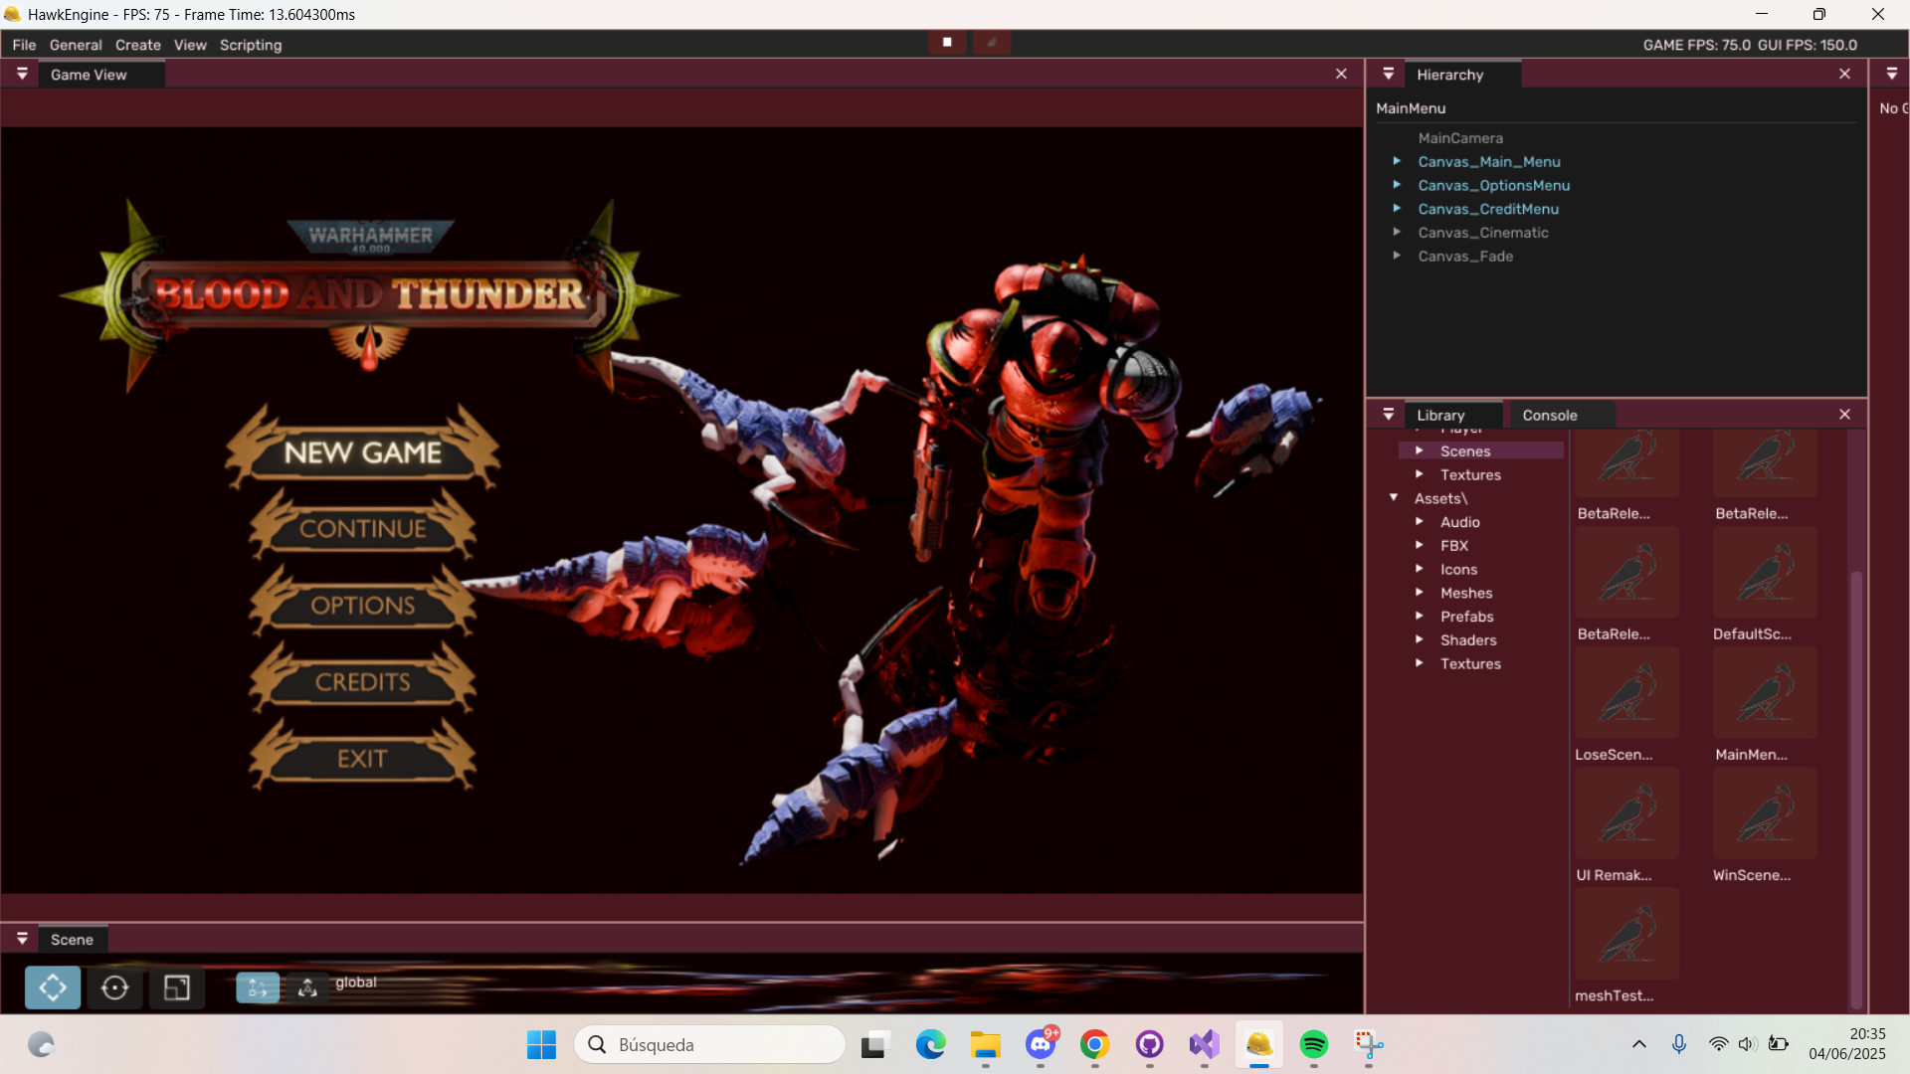The height and width of the screenshot is (1074, 1910).
Task: Select the scale gizmo tool
Action: (x=177, y=987)
